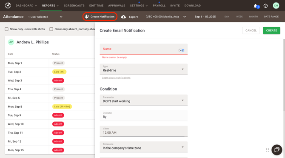
Task: Switch to the Month view tab
Action: pos(254,17)
